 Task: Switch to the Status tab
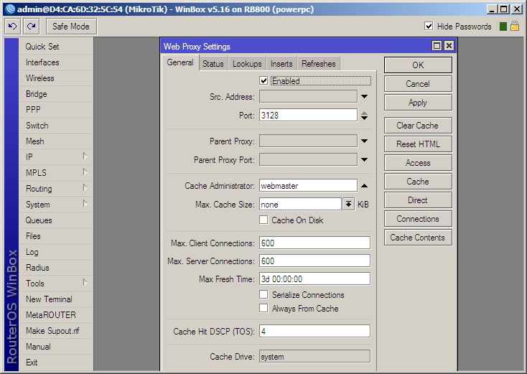pyautogui.click(x=213, y=64)
